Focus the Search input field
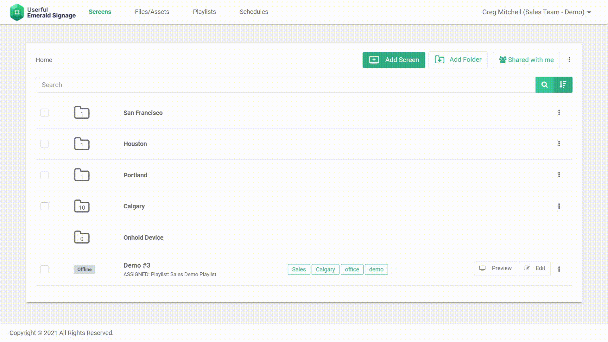Viewport: 608px width, 342px height. [x=286, y=85]
